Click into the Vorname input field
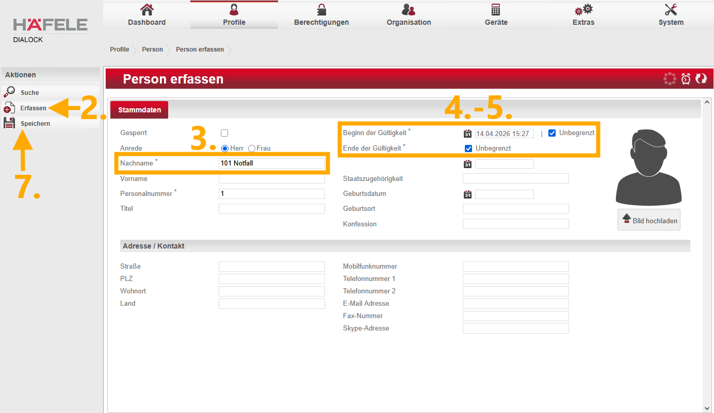Viewport: 714px width, 413px height. click(272, 179)
